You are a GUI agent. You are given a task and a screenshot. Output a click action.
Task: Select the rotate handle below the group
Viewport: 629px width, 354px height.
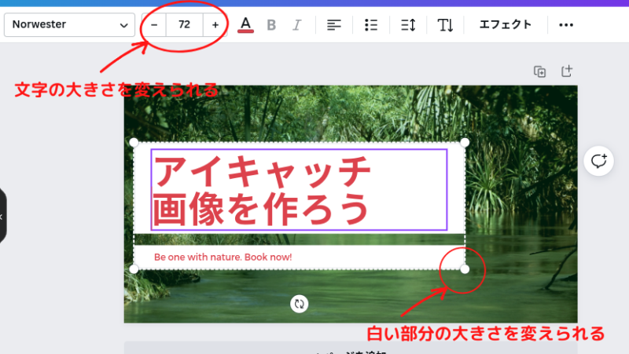click(x=300, y=304)
